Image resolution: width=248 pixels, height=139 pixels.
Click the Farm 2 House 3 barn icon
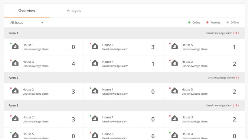(175, 91)
